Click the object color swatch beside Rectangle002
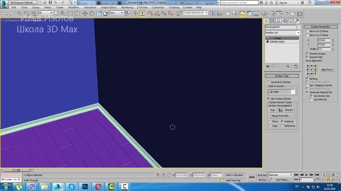Viewport: 341px width, 191px height. coord(298,27)
